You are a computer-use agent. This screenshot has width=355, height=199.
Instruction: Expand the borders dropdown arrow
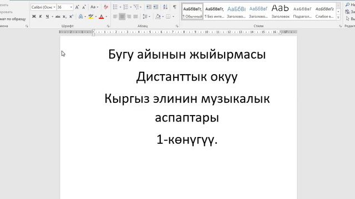(x=173, y=17)
